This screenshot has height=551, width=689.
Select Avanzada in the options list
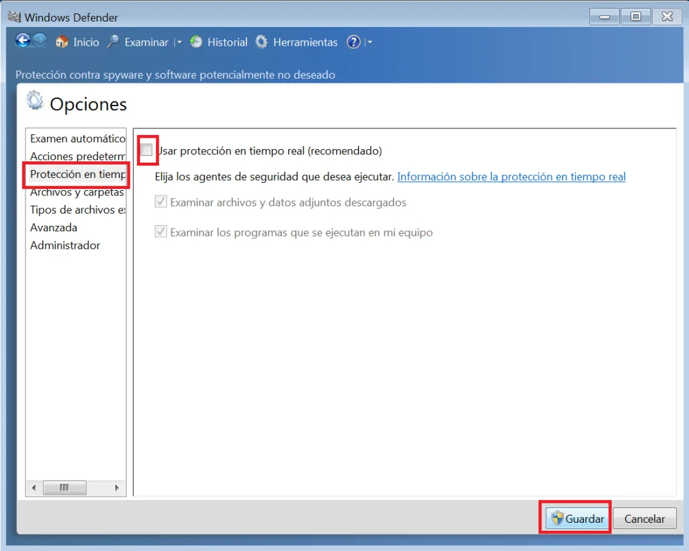[54, 228]
